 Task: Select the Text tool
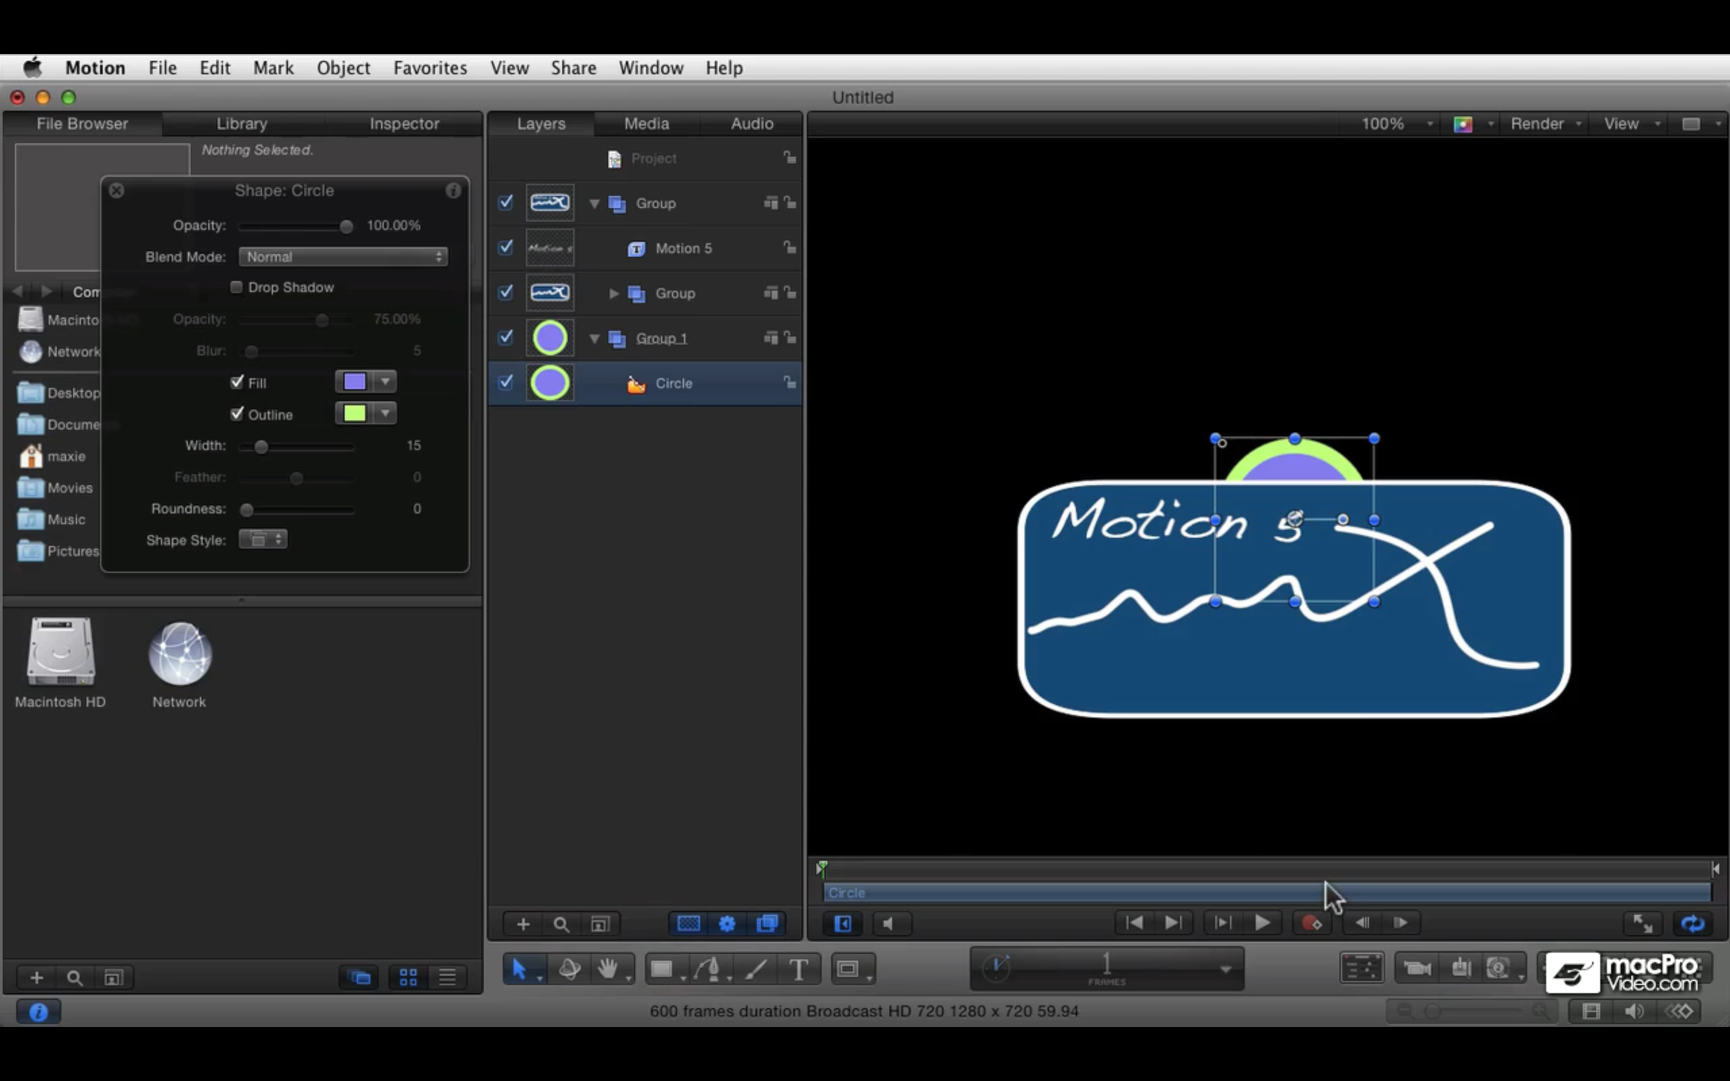point(799,969)
